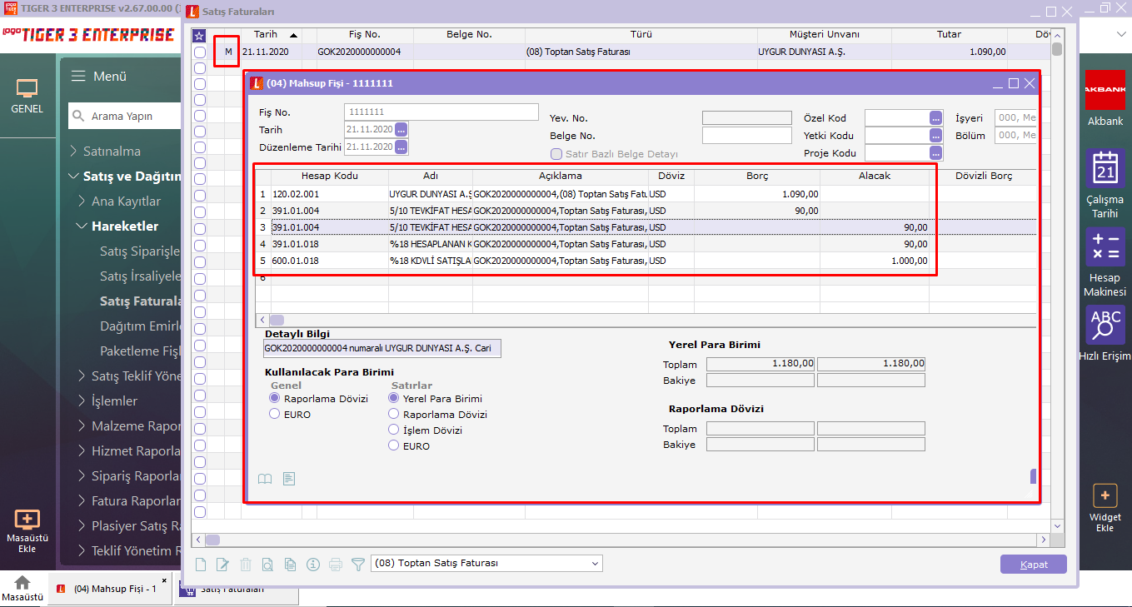Select the GENEL monitor icon in sidebar

27,88
